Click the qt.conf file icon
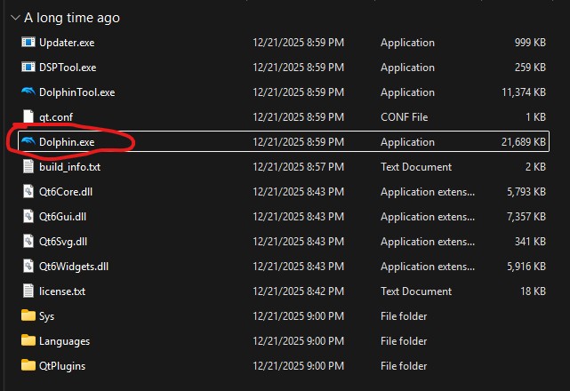 [28, 117]
